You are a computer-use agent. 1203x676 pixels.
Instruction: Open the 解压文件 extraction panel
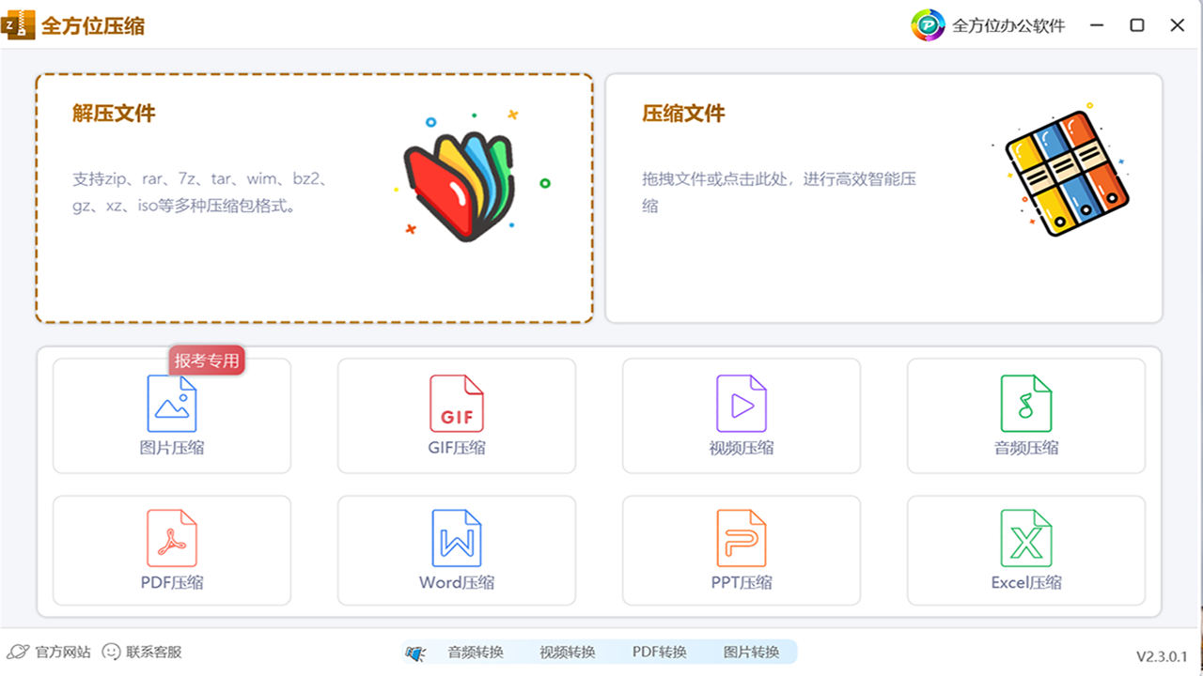coord(314,197)
